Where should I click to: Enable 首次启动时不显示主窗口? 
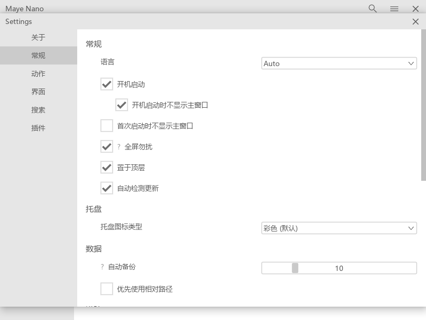click(106, 125)
